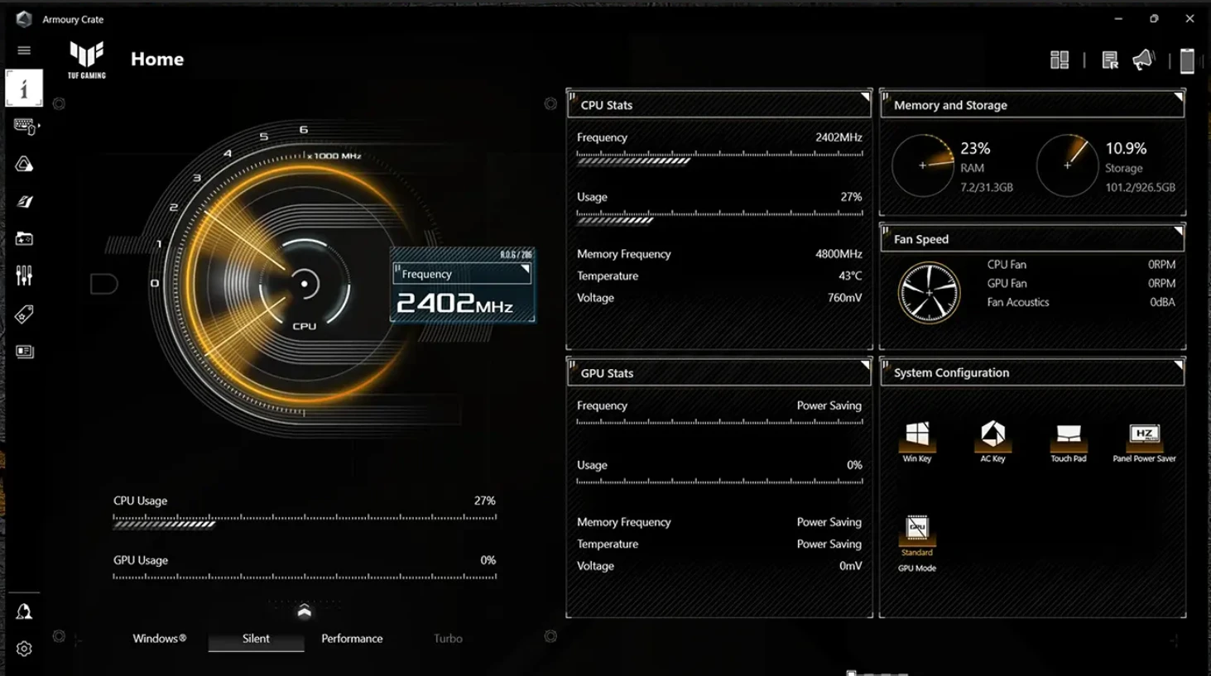
Task: Open the Frequency dropdown on the CPU gauge
Action: point(462,274)
